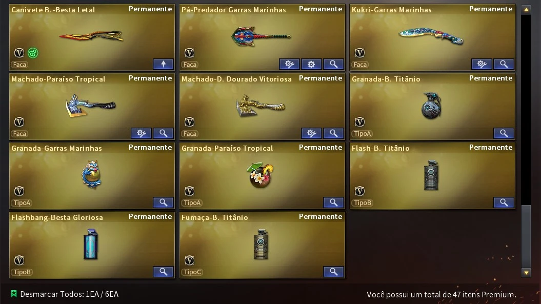Inspect Granada-B. Titânio with the magnifier icon
Viewport: 541px width, 304px height.
tap(504, 133)
